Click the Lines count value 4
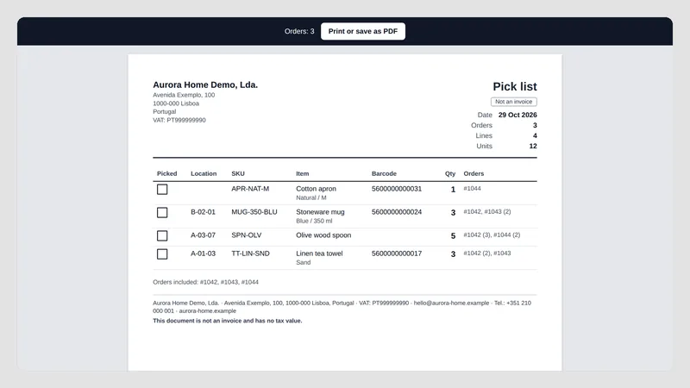Viewport: 690px width, 388px height. 535,135
